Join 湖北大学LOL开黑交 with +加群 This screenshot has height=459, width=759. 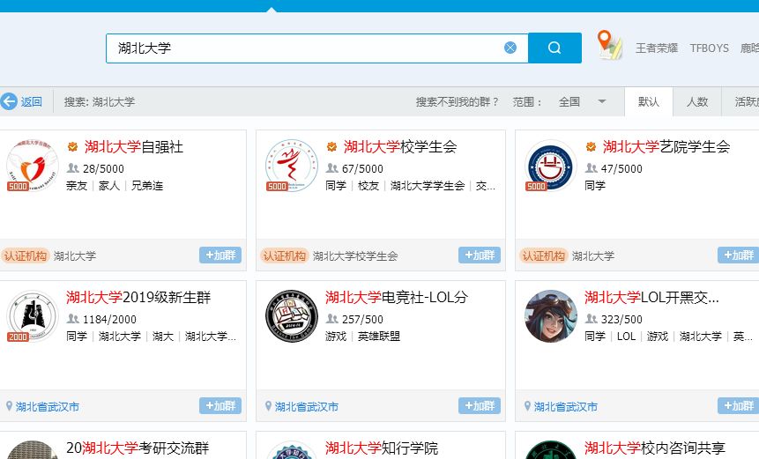(738, 405)
